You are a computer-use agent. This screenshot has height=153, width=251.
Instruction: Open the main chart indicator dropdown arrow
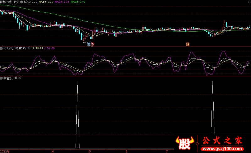22,2
